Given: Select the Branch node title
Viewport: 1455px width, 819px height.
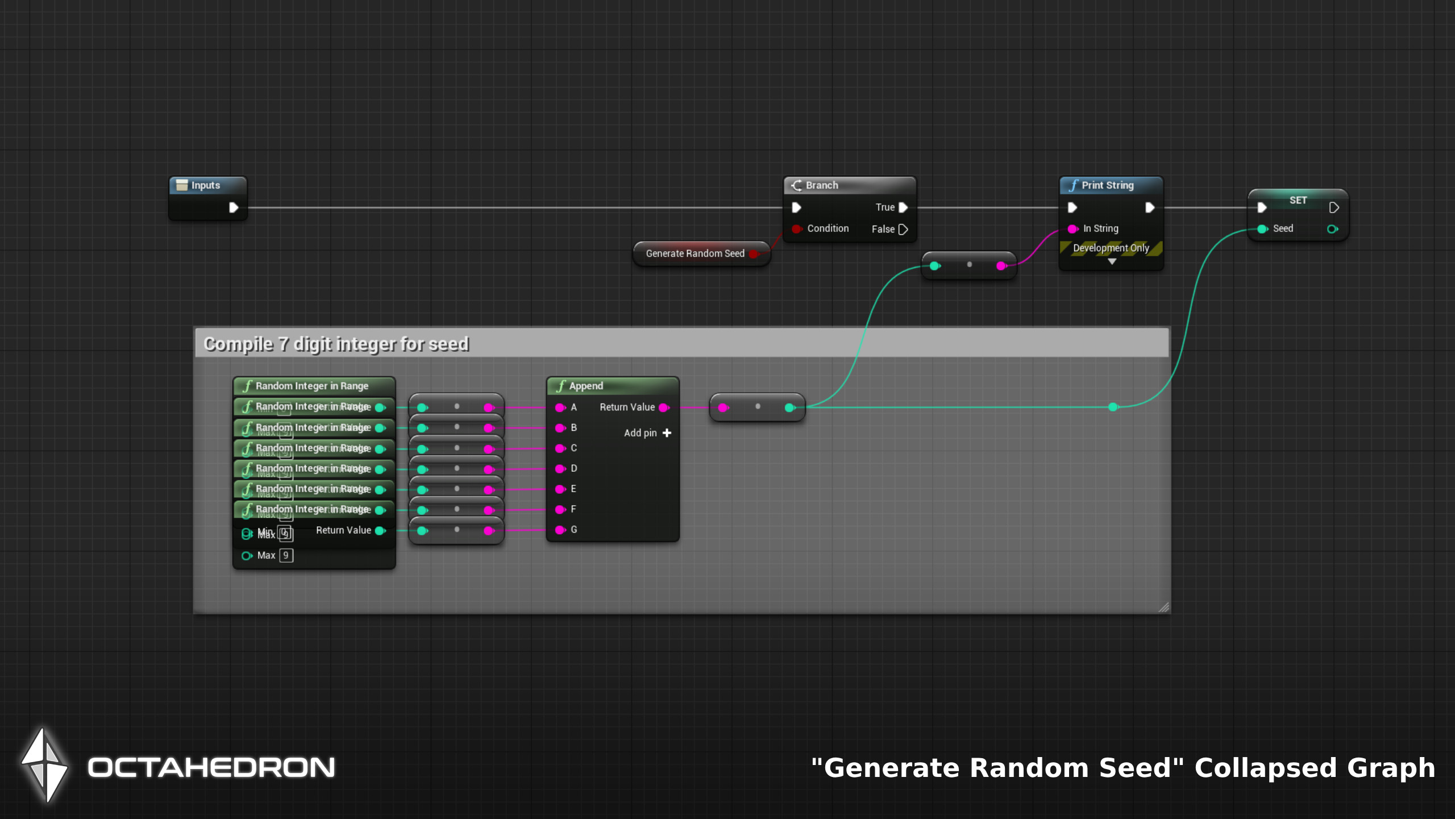Looking at the screenshot, I should (822, 185).
